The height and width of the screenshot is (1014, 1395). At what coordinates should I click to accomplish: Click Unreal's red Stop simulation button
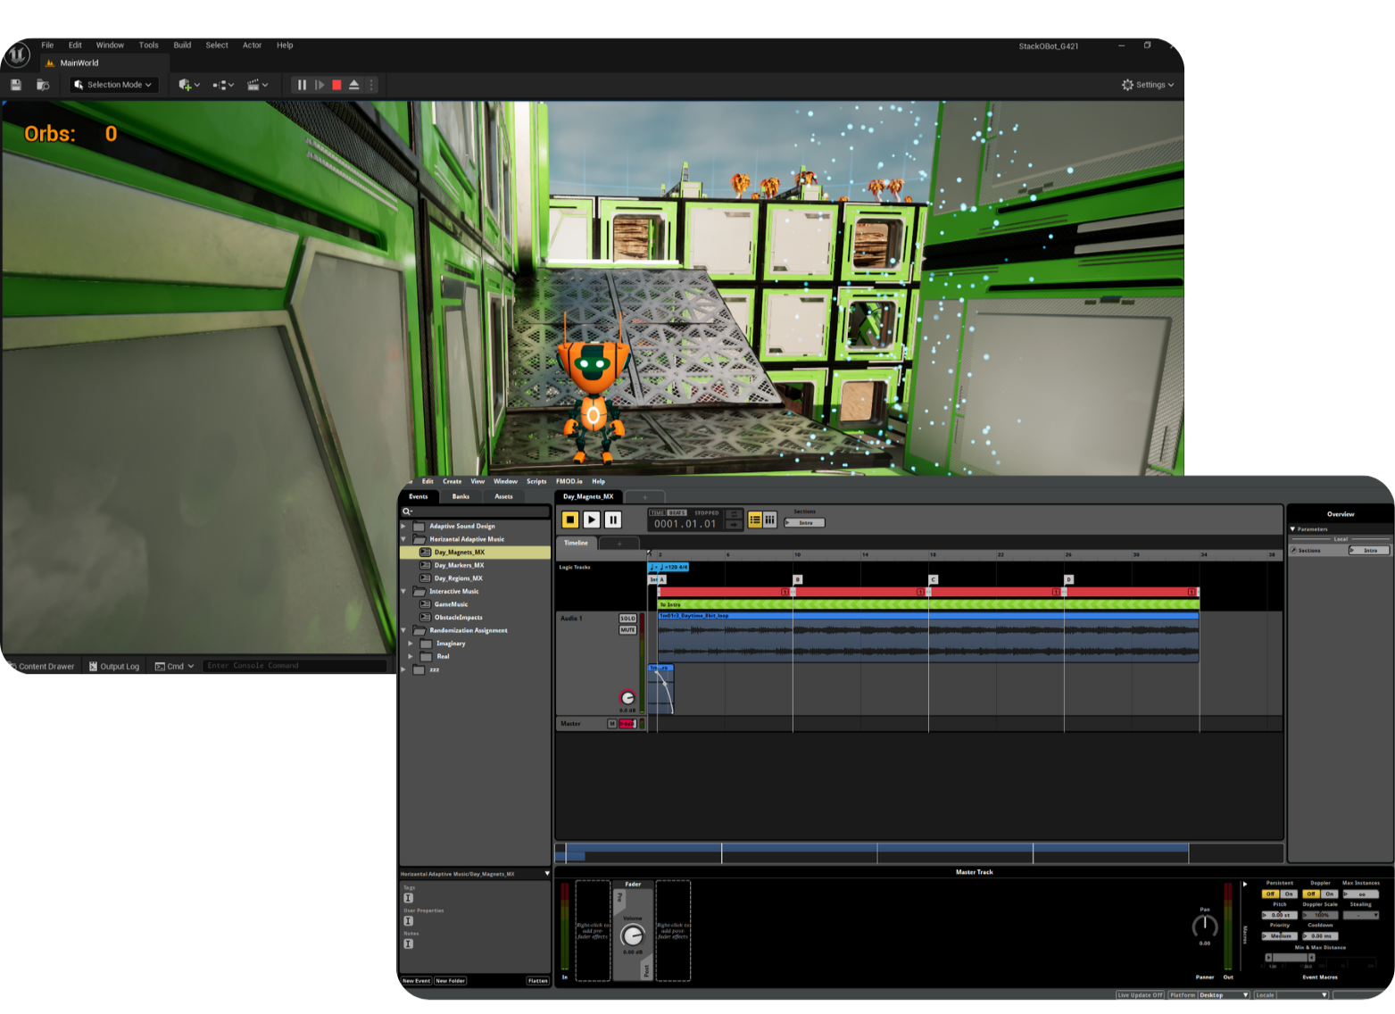336,85
